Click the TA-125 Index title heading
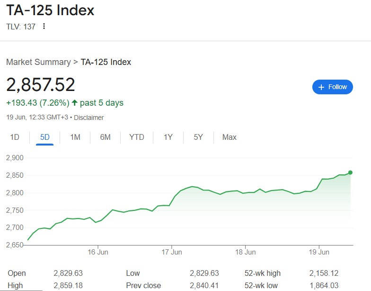This screenshot has height=291, width=371. pyautogui.click(x=50, y=10)
